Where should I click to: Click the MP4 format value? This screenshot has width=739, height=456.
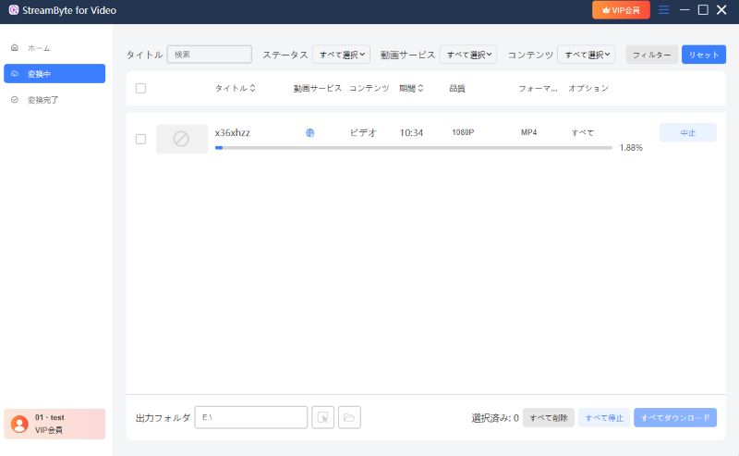528,132
